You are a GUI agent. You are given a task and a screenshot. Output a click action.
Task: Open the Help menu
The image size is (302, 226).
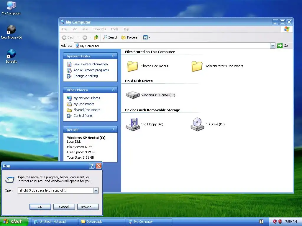pyautogui.click(x=126, y=29)
